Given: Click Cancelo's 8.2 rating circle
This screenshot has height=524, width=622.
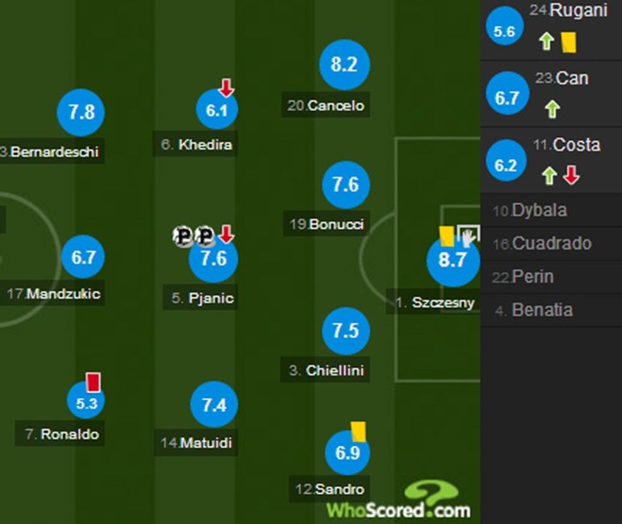Looking at the screenshot, I should (x=343, y=65).
